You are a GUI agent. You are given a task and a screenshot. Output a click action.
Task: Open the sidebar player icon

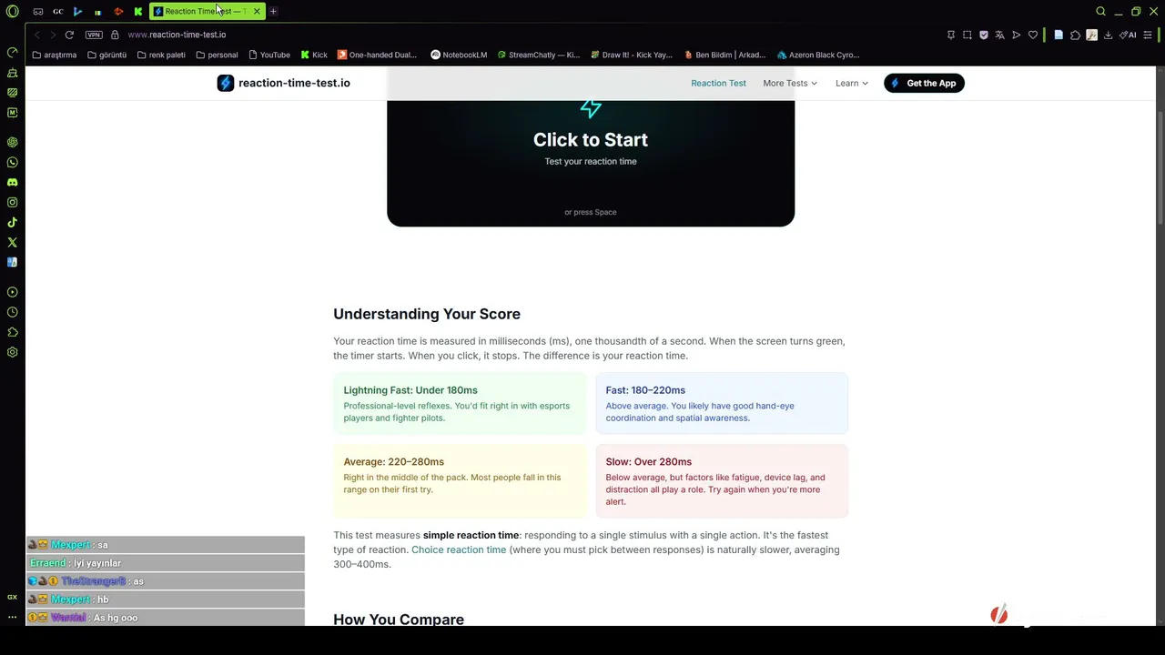[12, 292]
